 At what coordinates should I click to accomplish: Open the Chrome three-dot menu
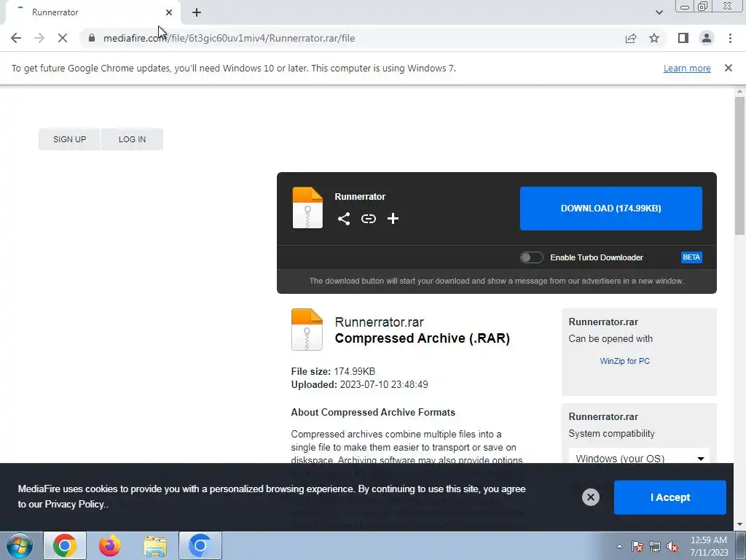click(x=730, y=38)
